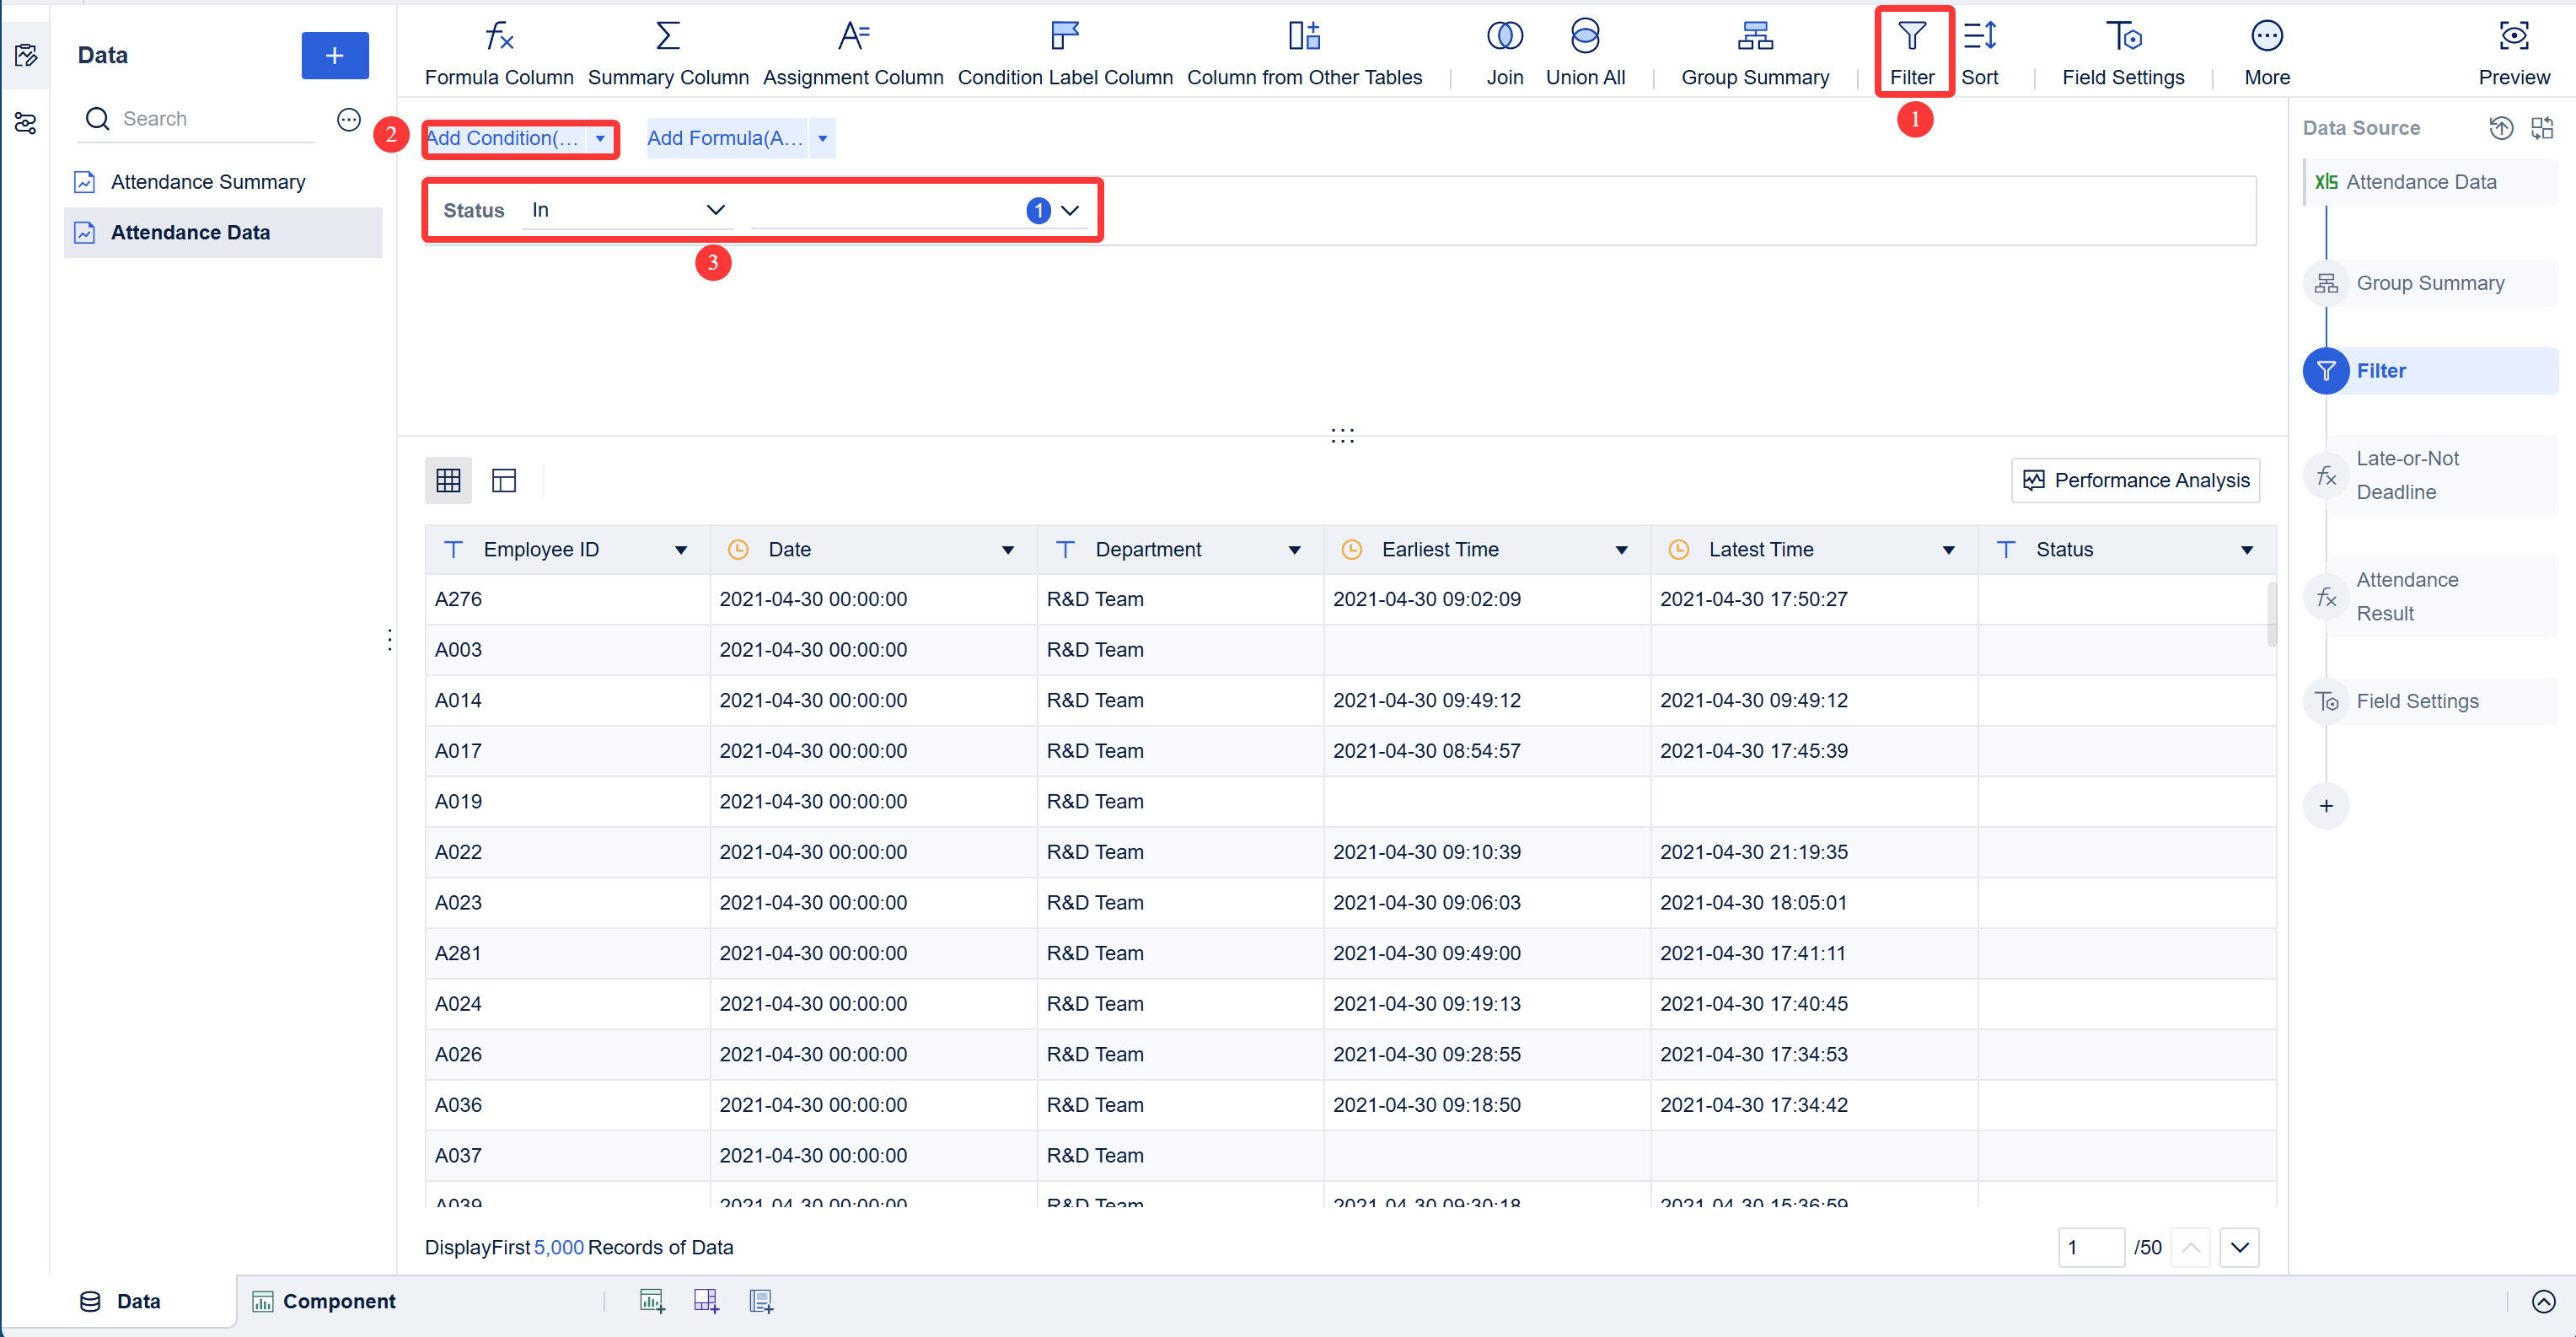
Task: Open Preview mode
Action: click(x=2513, y=50)
